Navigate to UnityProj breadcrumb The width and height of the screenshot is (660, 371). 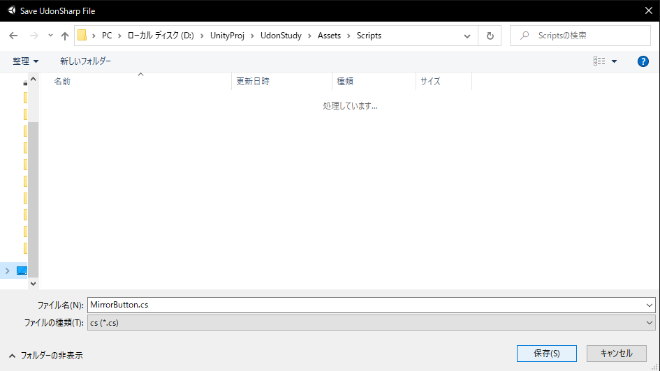(227, 36)
